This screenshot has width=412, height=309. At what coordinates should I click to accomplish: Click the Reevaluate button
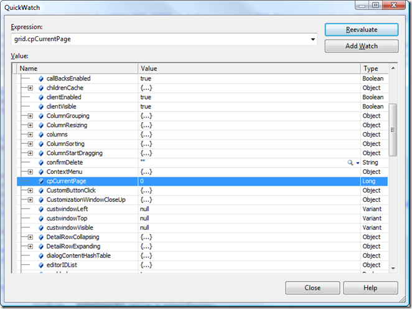[362, 30]
